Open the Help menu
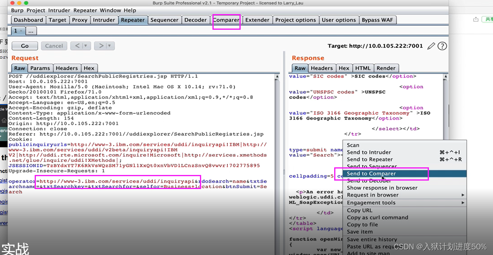Screen dimensions: 493x255 pos(130,10)
